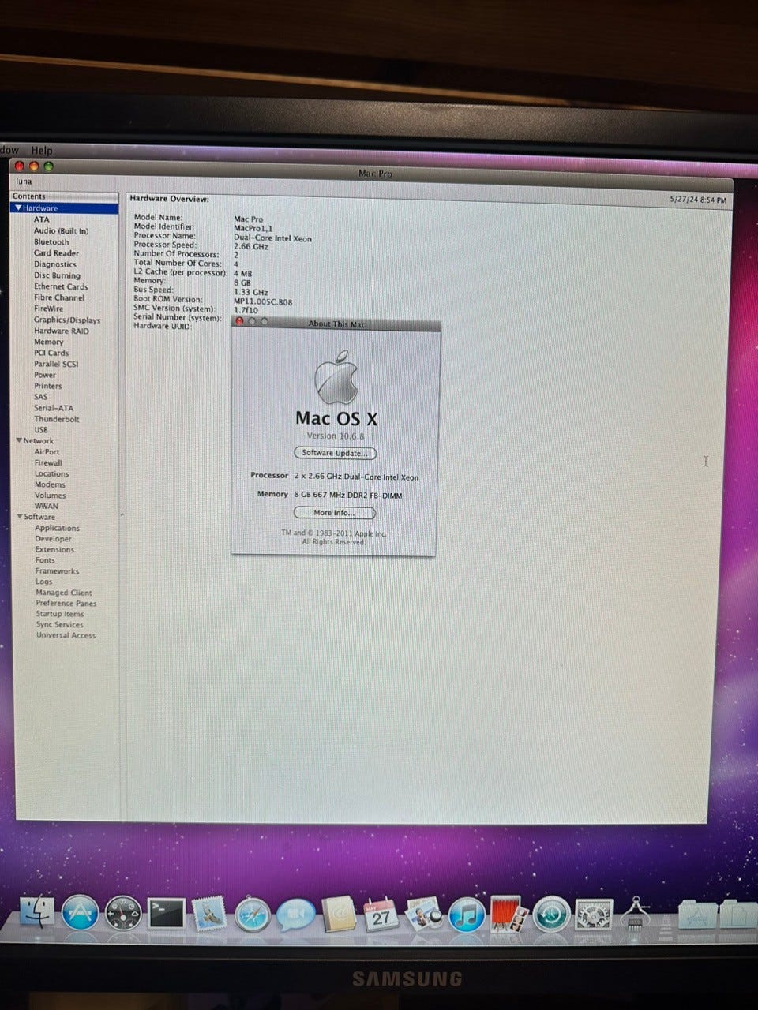Screen dimensions: 758x1010
Task: Select Fonts under Software
Action: pos(46,560)
